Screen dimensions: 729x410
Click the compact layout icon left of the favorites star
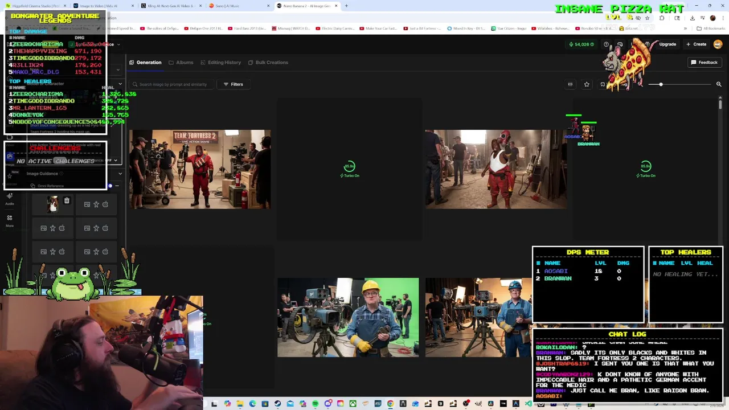[570, 84]
